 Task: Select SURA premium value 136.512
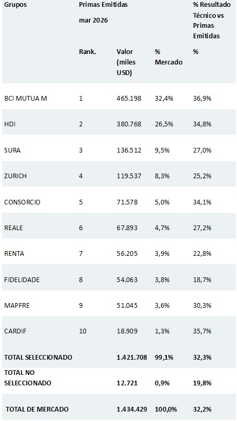click(x=129, y=150)
